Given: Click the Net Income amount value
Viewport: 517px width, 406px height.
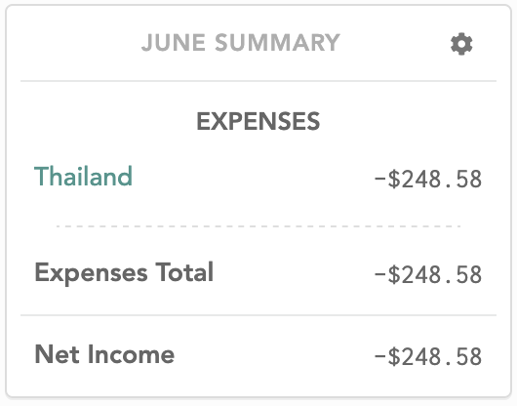Looking at the screenshot, I should (428, 357).
